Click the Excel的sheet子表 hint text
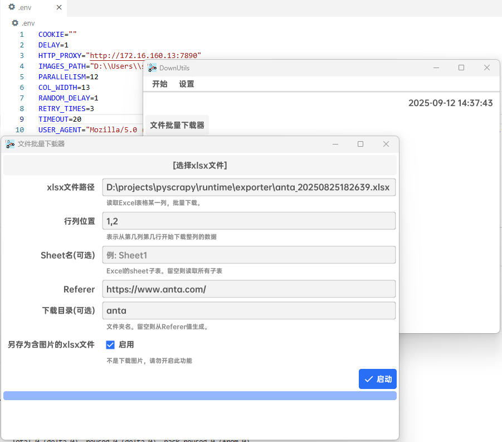This screenshot has width=502, height=442. 164,271
